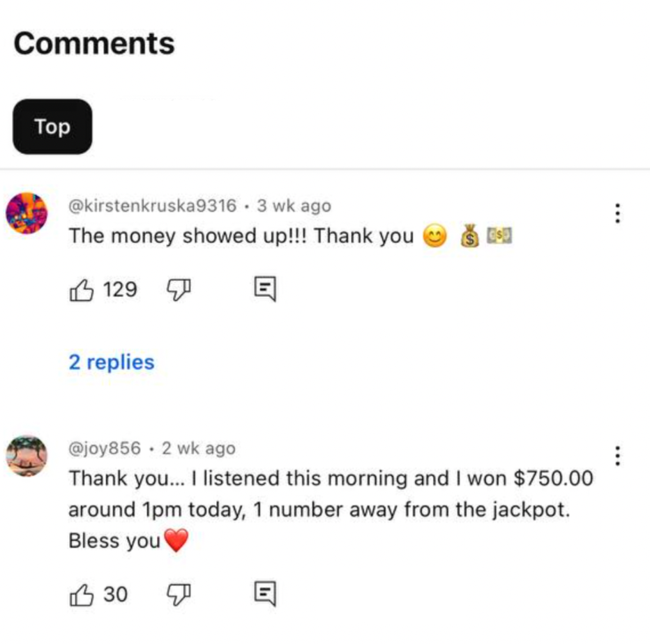Click 'The money showed up' comment text
This screenshot has width=650, height=644.
tap(241, 236)
